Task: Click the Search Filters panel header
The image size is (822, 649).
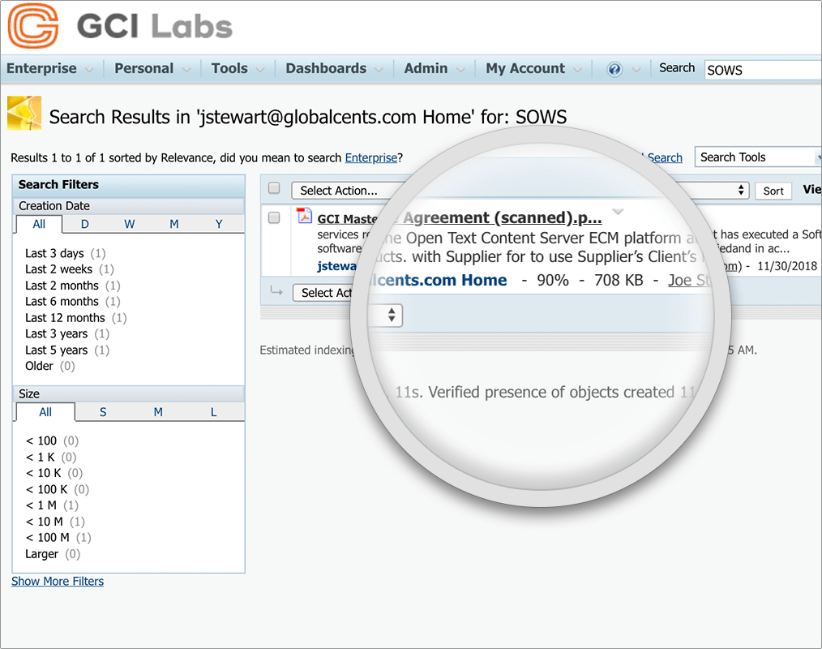Action: coord(129,185)
